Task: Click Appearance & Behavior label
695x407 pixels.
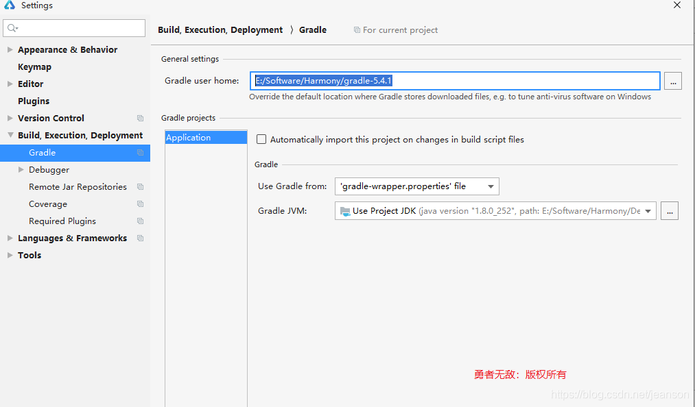Action: (x=68, y=49)
